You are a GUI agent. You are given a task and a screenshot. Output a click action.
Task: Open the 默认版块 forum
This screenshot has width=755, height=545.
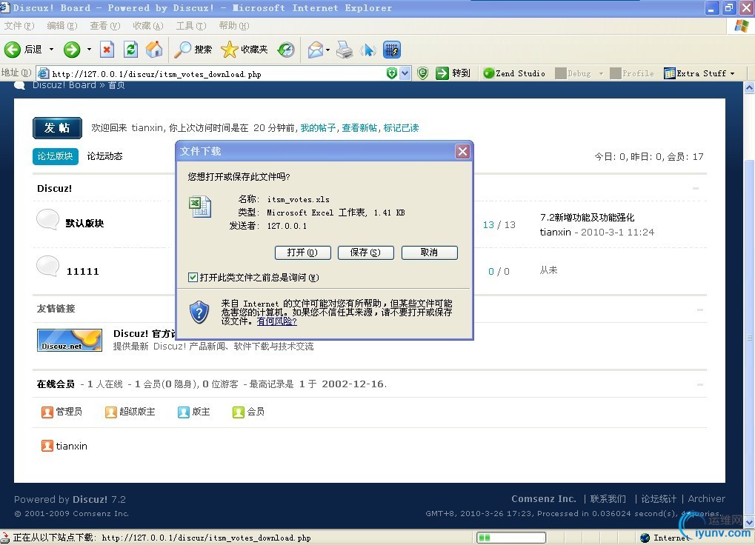click(84, 223)
